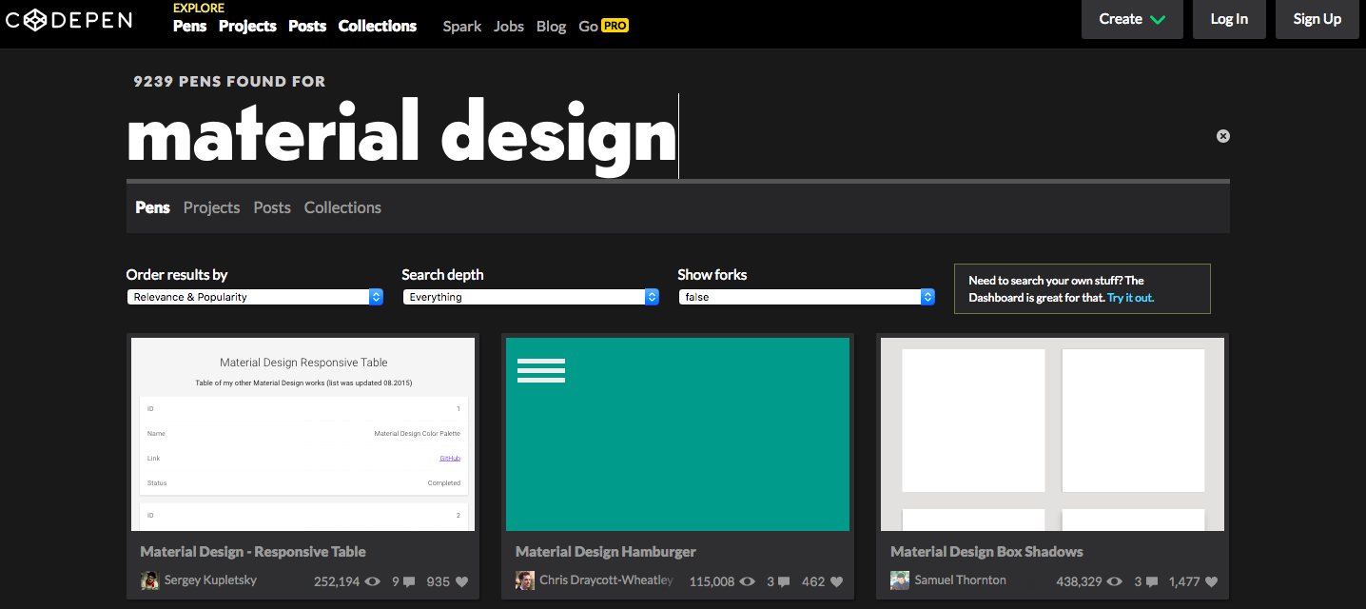Click the 1,477 loves count
The height and width of the screenshot is (609, 1366).
pyautogui.click(x=1182, y=581)
